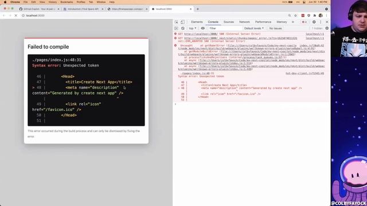Screen dimensions: 367x206
Task: Click the No Issues button
Action: click(275, 28)
